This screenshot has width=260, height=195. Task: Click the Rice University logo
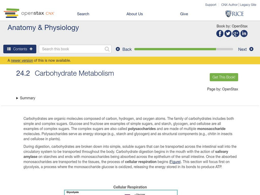tap(234, 14)
